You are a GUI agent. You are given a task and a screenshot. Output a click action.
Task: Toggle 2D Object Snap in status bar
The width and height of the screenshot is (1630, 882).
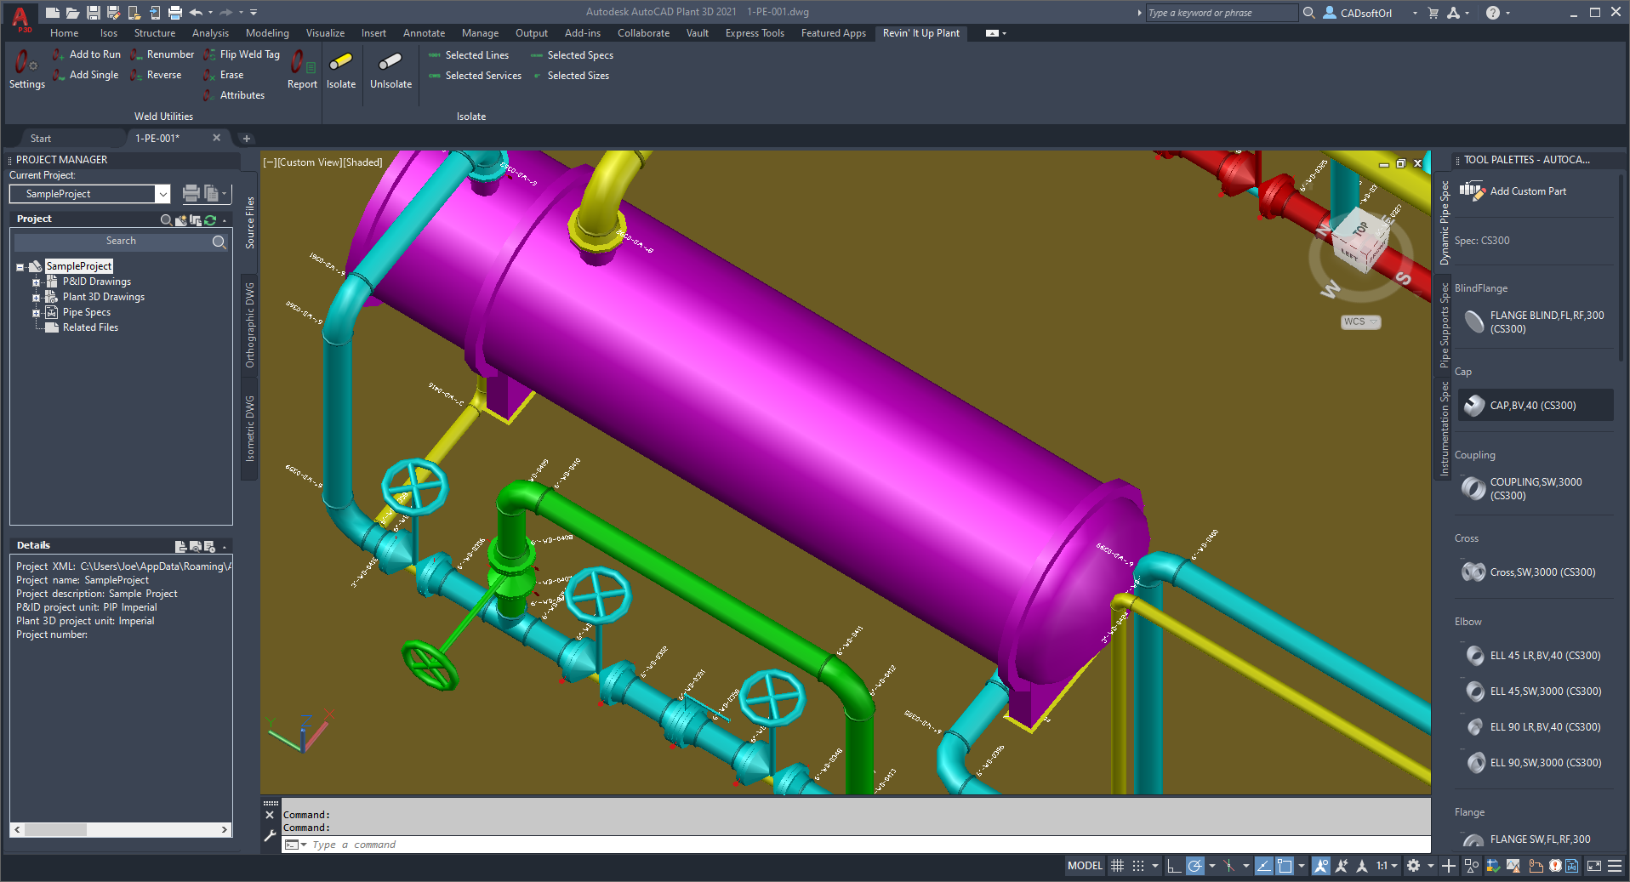[1285, 866]
